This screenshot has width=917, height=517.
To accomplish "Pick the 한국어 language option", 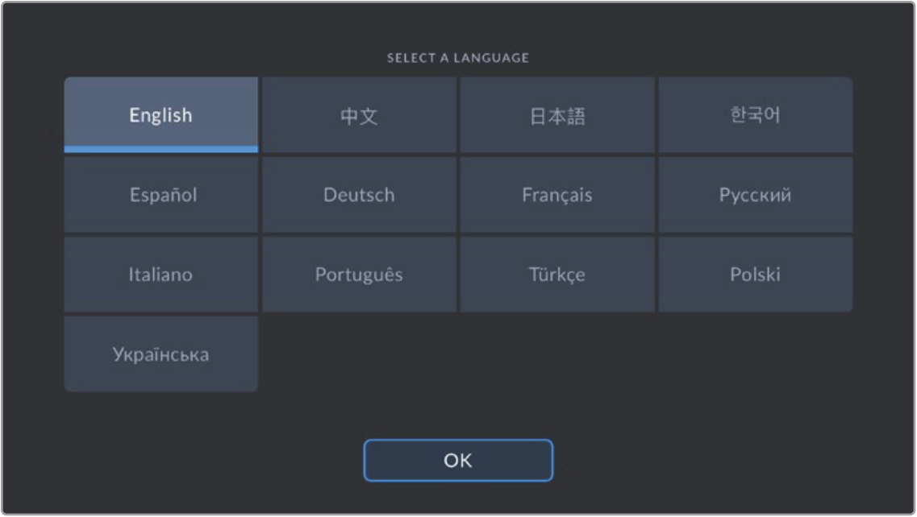I will tap(756, 115).
